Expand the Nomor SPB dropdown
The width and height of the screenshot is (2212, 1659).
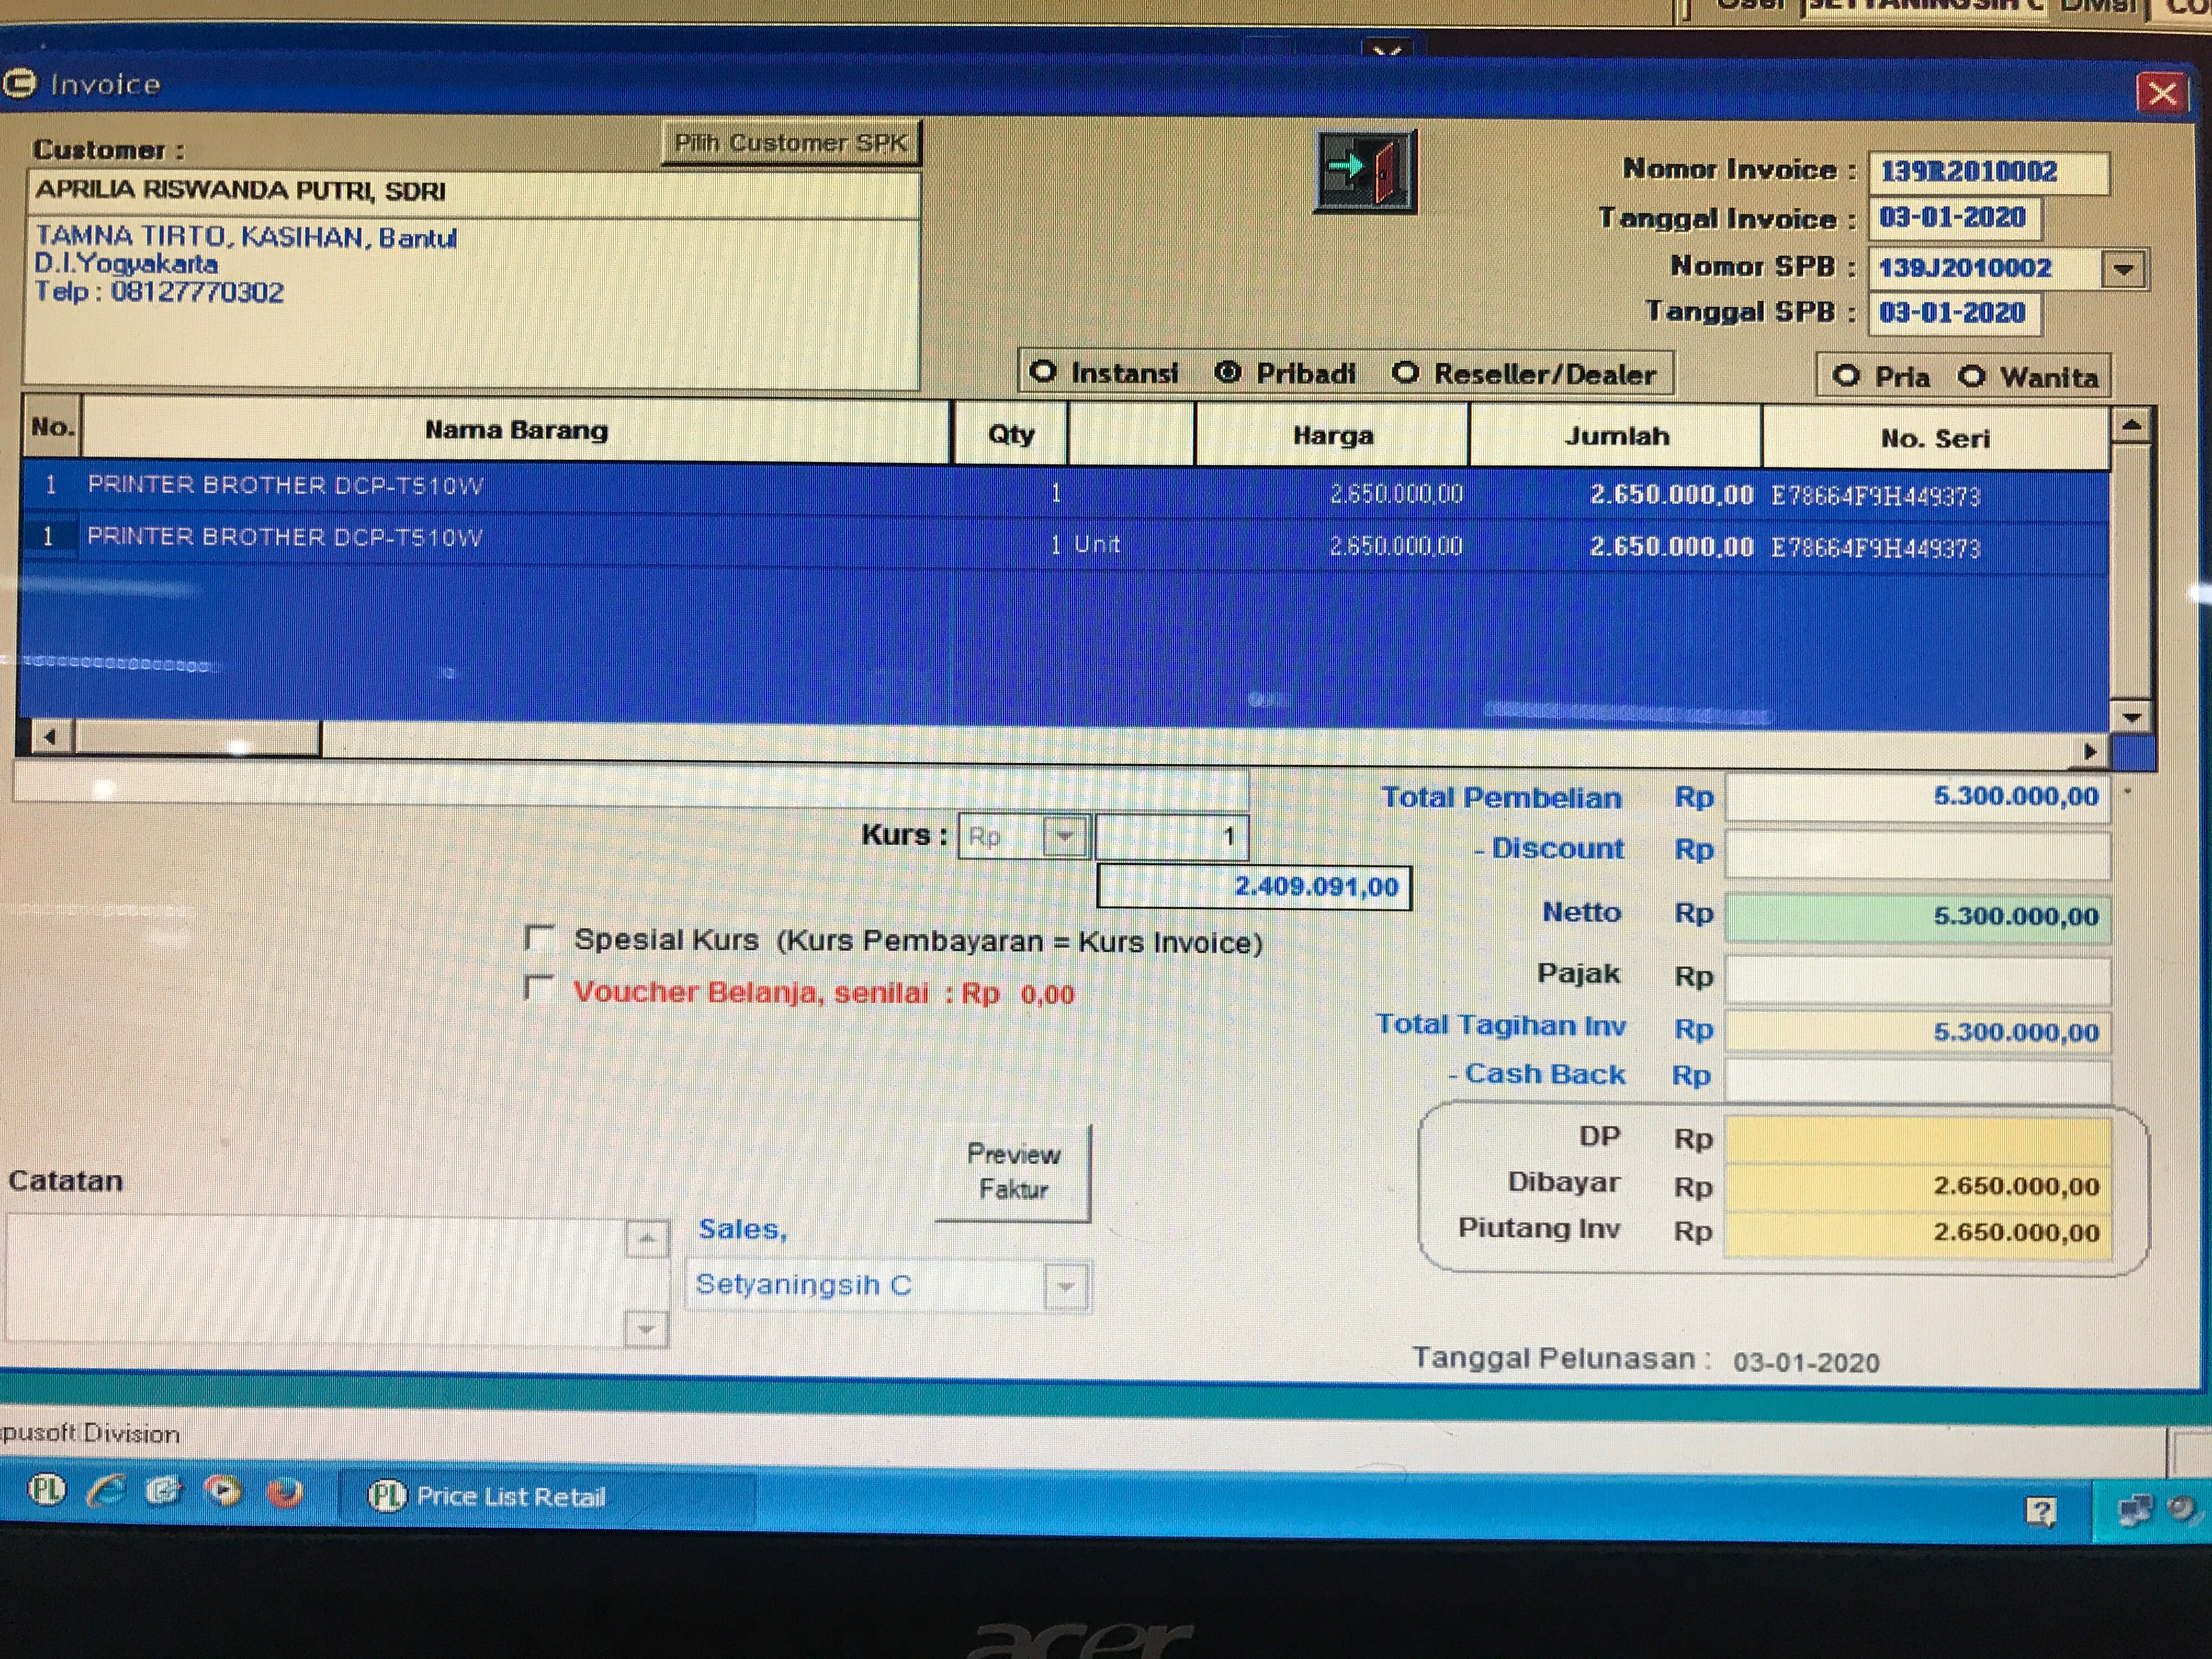tap(2123, 269)
